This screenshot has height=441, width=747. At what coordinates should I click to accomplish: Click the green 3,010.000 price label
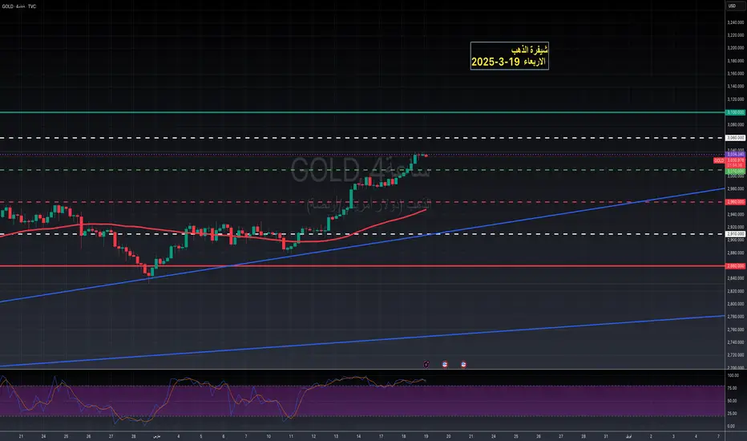(735, 171)
